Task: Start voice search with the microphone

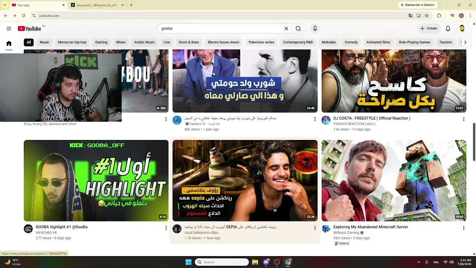Action: (x=315, y=29)
